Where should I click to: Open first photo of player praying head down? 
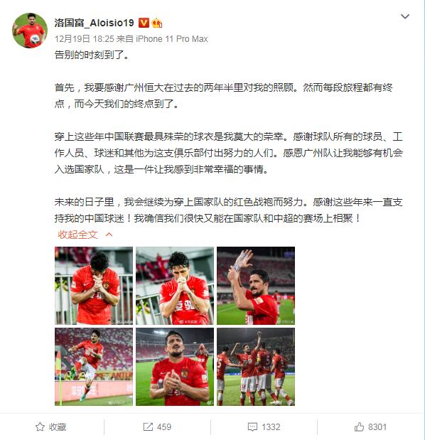(x=94, y=286)
